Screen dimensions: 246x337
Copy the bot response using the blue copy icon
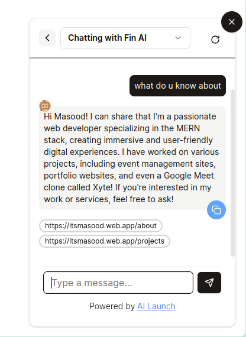[x=216, y=210]
